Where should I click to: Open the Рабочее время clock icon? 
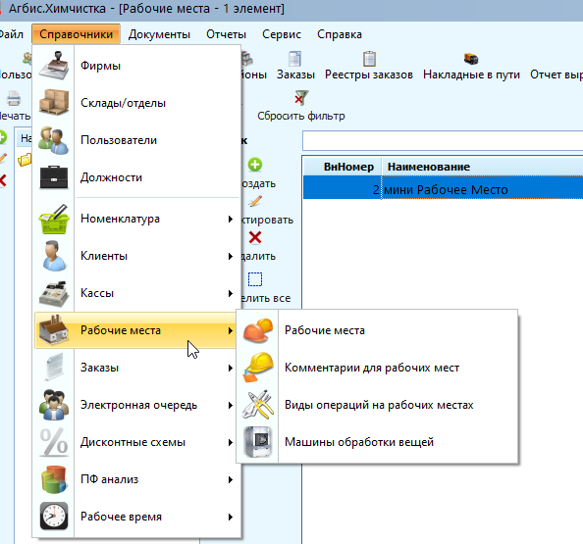tap(54, 517)
